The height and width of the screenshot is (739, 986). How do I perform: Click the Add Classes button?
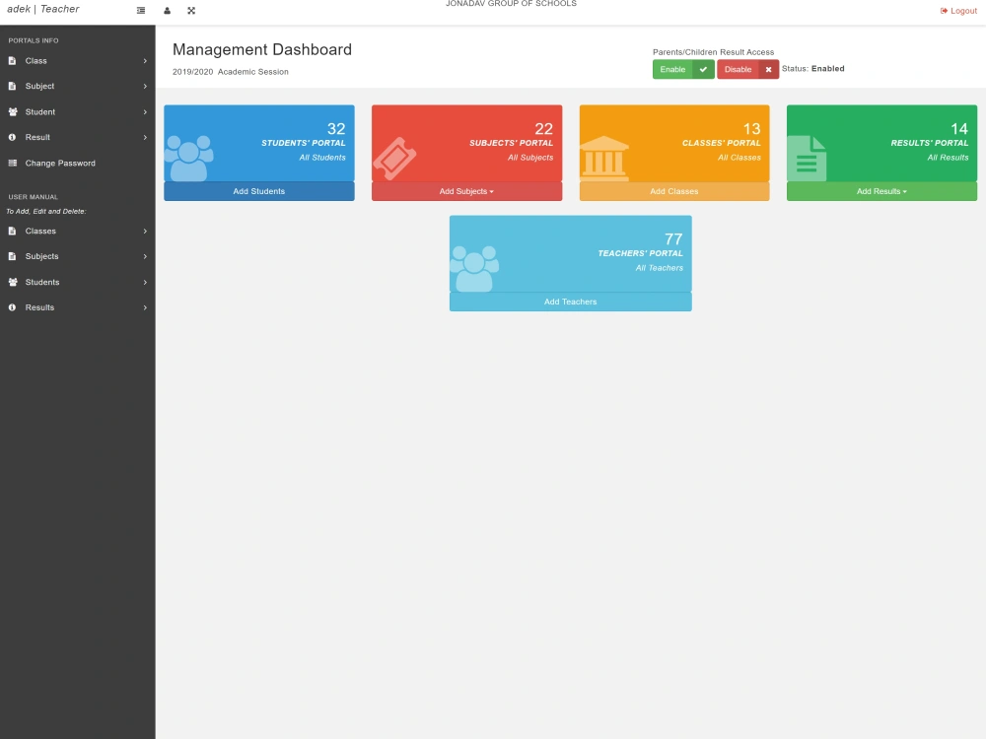pyautogui.click(x=674, y=191)
